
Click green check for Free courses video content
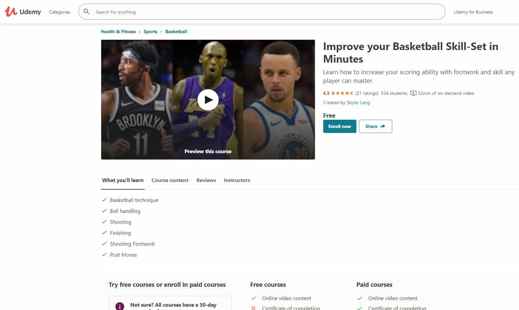pos(254,298)
